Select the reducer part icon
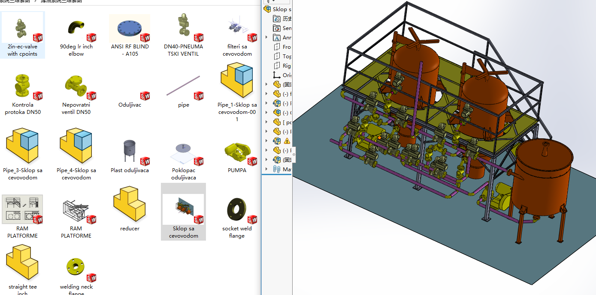 click(x=130, y=204)
